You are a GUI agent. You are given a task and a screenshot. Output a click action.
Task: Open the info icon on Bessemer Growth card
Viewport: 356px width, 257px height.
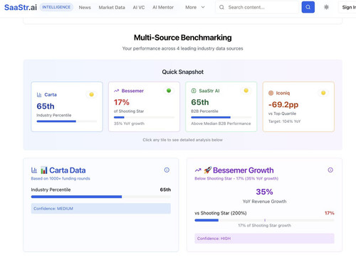point(330,170)
